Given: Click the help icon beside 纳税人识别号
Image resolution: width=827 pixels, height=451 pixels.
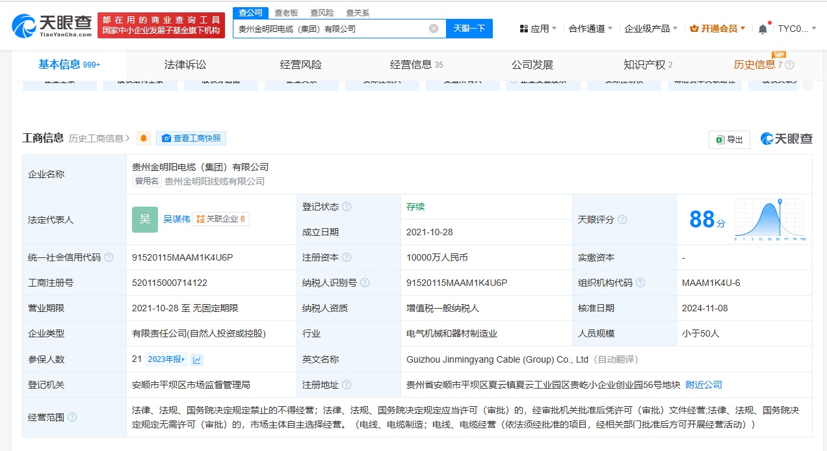Looking at the screenshot, I should pos(365,283).
